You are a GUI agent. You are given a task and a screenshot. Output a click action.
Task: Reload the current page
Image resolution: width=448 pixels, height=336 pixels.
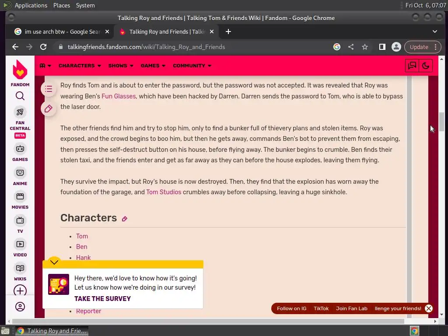43,47
